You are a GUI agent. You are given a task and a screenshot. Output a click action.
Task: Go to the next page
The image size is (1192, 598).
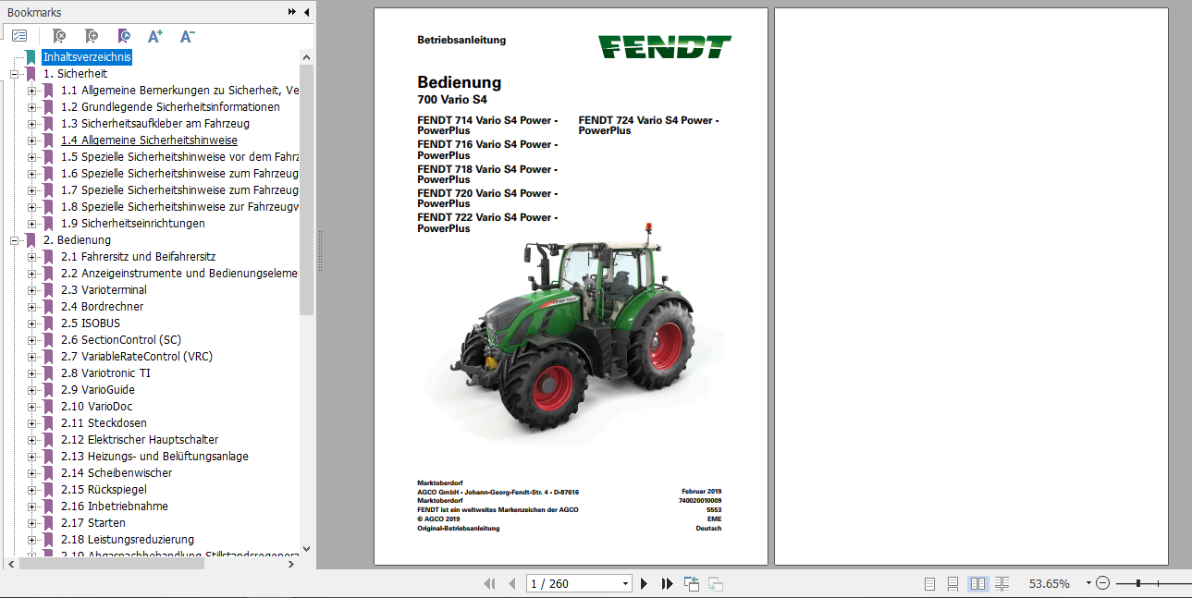645,583
